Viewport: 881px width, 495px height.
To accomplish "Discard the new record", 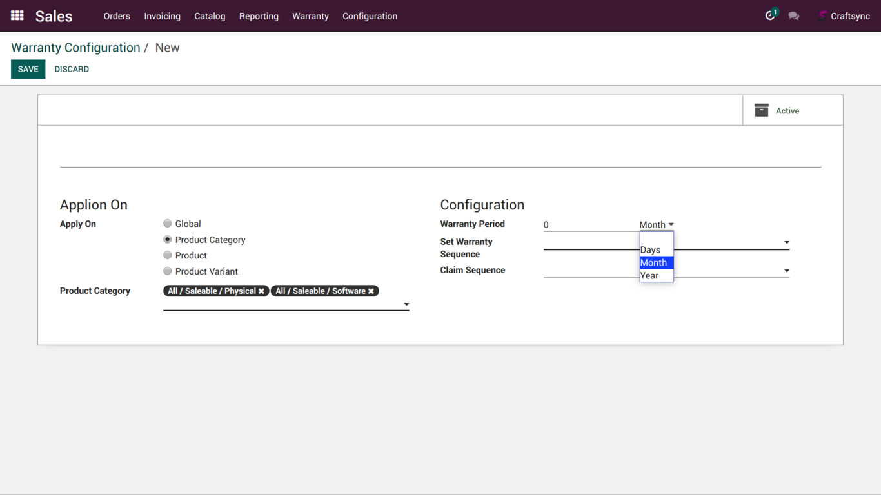I will click(x=72, y=69).
